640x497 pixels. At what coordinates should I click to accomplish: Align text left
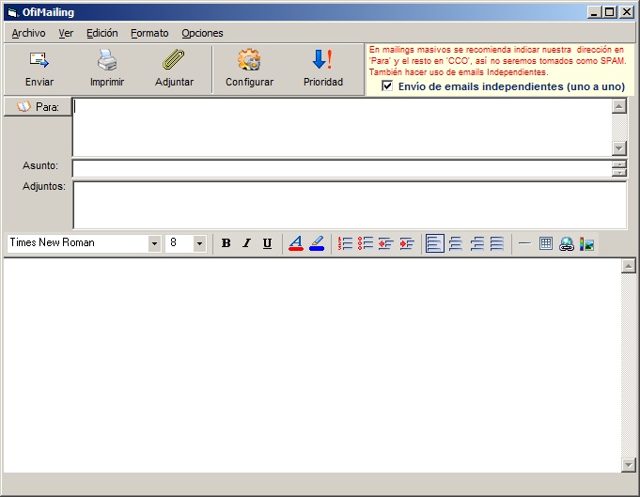click(435, 243)
